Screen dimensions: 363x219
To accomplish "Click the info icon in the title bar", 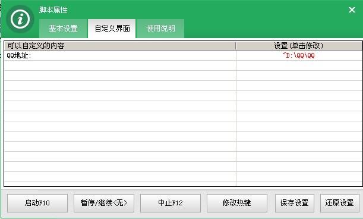I will (20, 19).
